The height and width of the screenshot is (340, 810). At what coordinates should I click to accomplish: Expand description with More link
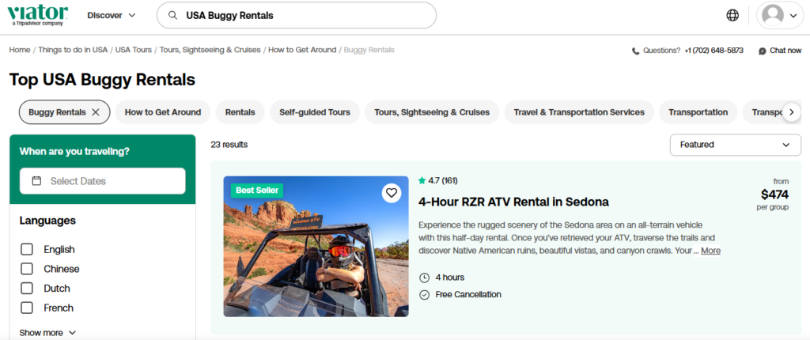click(x=711, y=251)
